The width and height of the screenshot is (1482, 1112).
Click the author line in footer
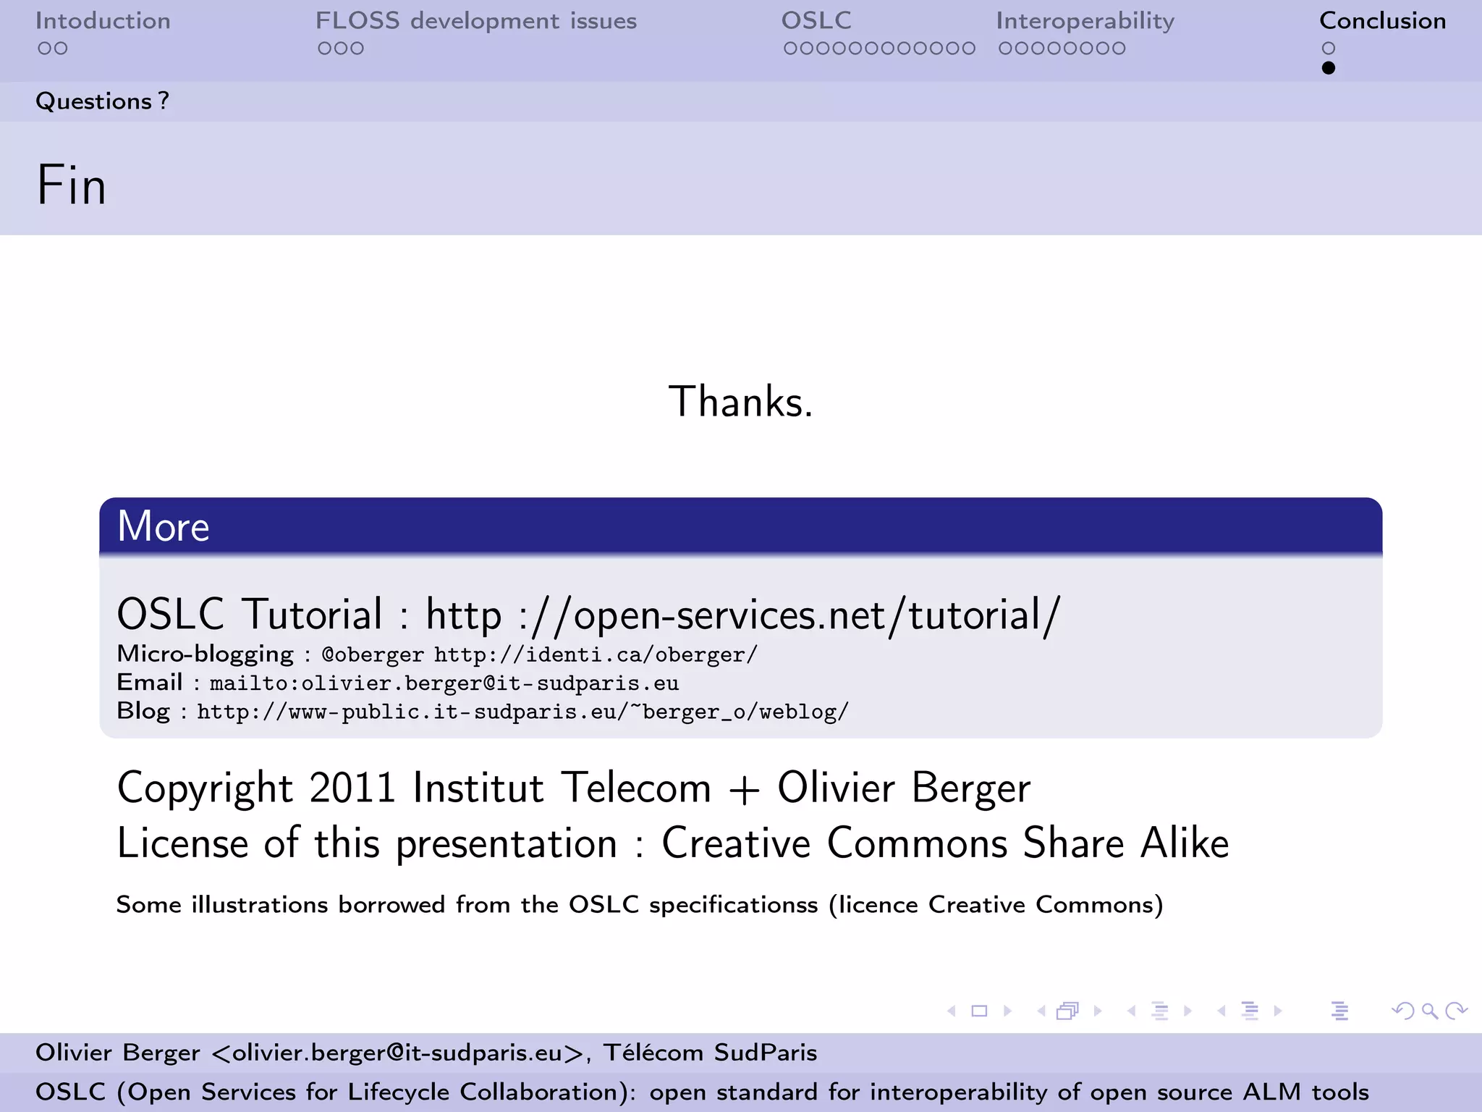click(x=426, y=1053)
